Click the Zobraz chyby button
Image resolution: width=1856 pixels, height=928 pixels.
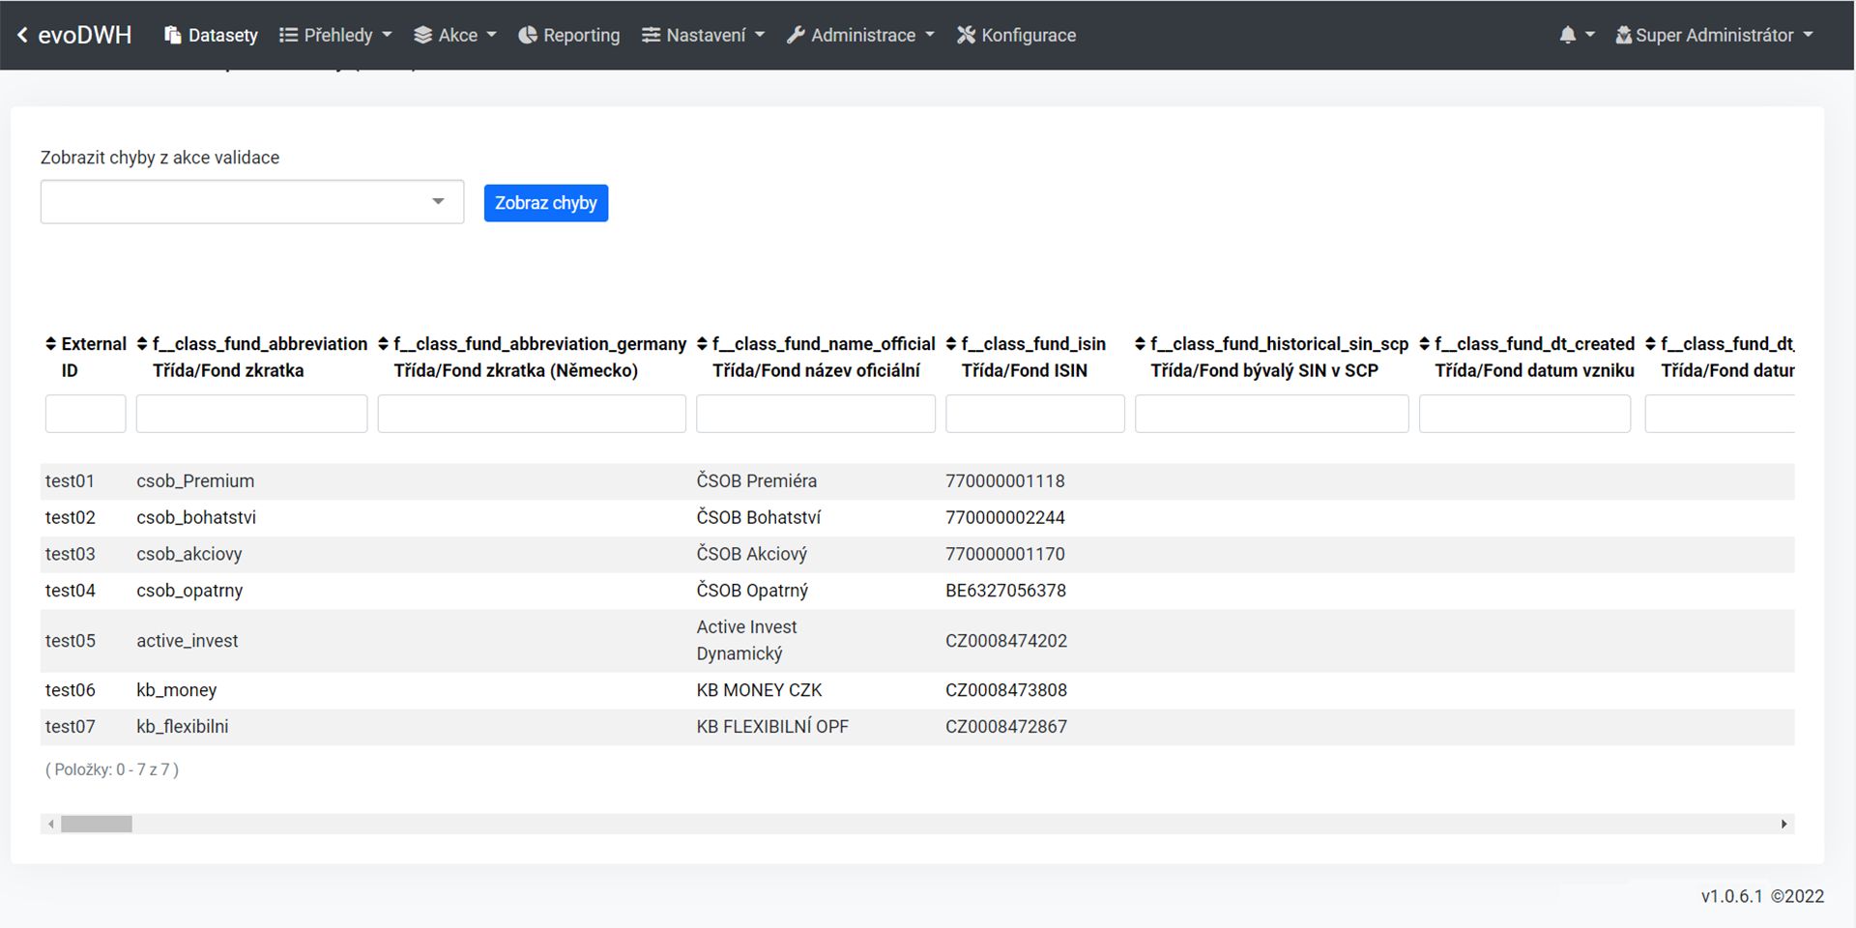point(546,203)
